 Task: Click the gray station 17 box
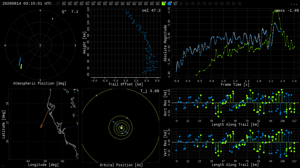click(158, 3)
